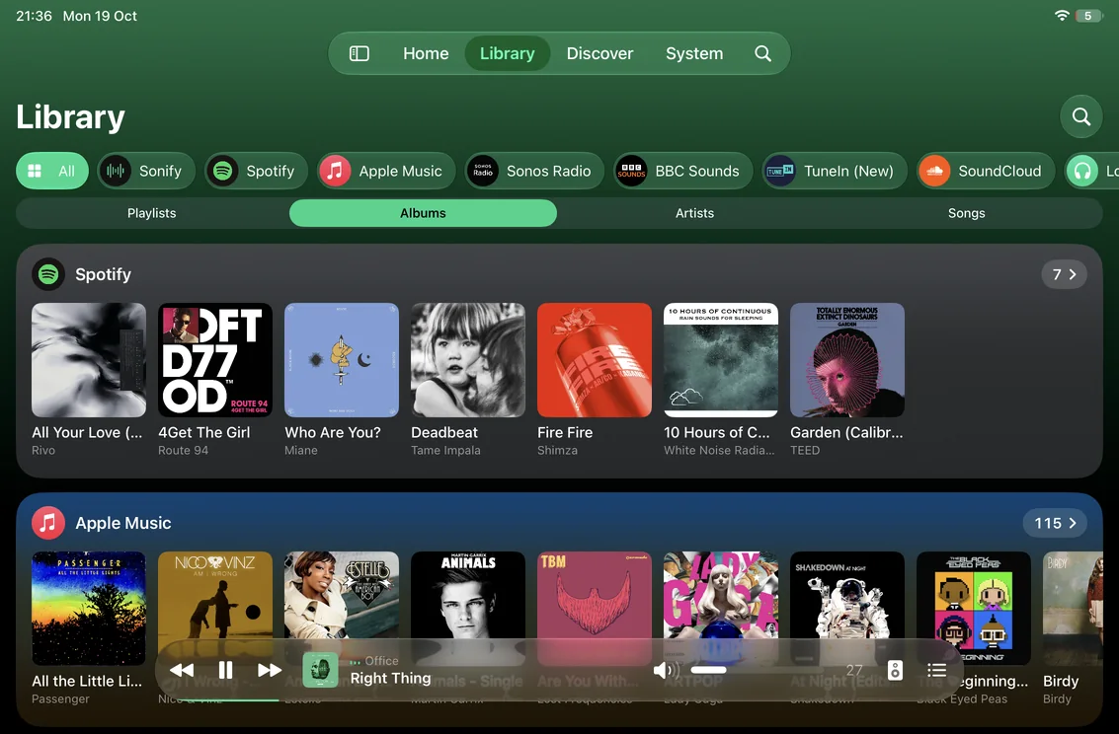Filter library by TuneIn (New)
1119x734 pixels.
[835, 171]
